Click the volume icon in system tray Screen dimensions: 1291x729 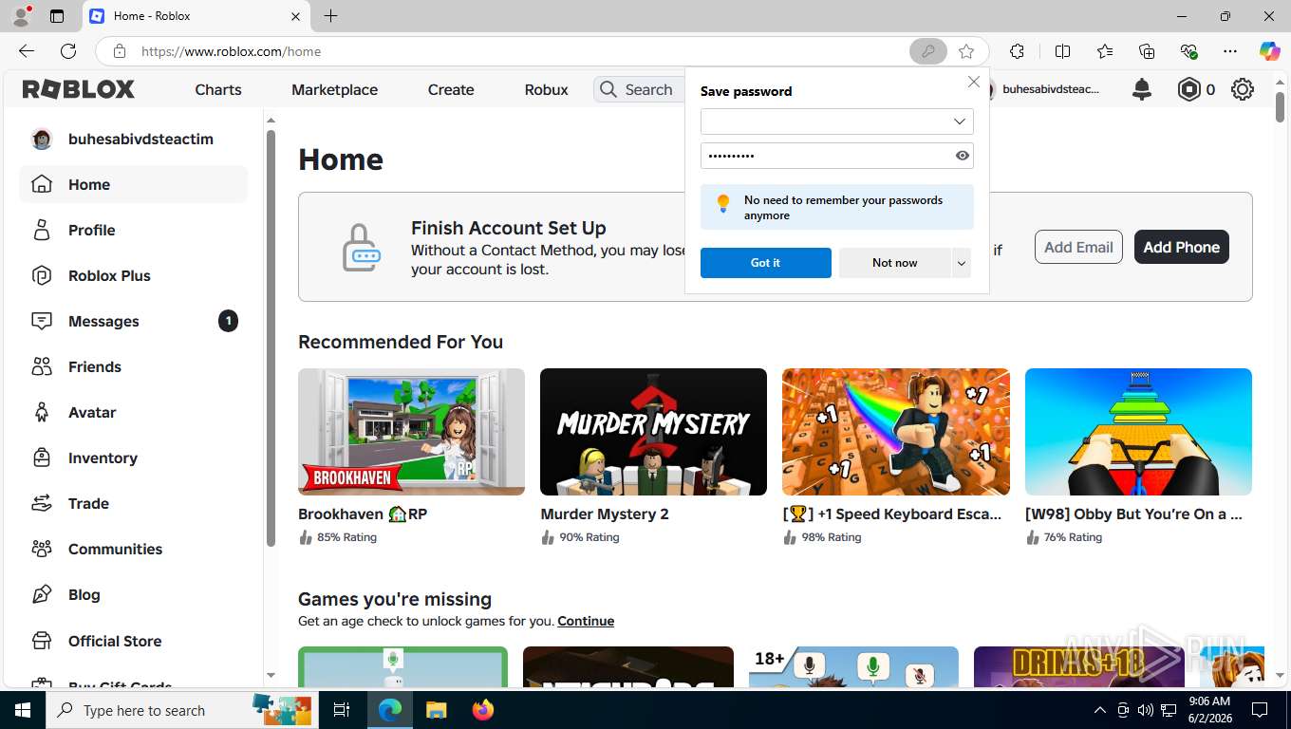pyautogui.click(x=1146, y=710)
